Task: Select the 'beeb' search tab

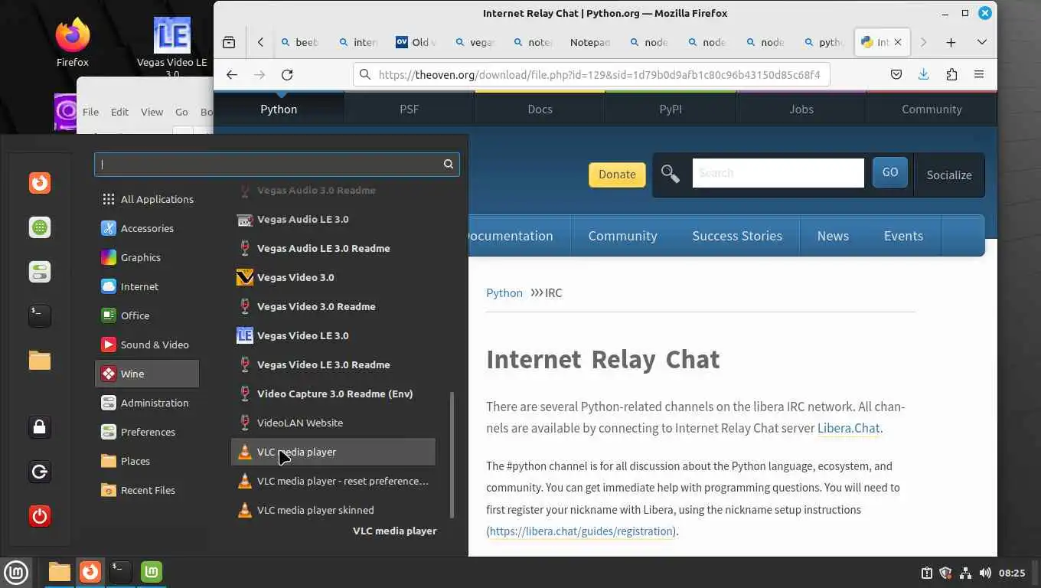Action: pyautogui.click(x=300, y=42)
